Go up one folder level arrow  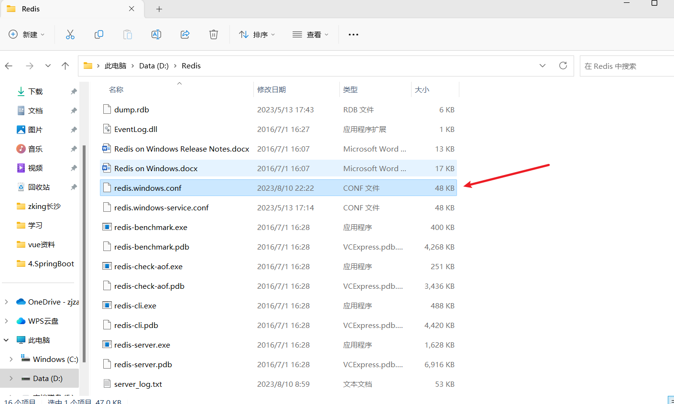coord(65,66)
